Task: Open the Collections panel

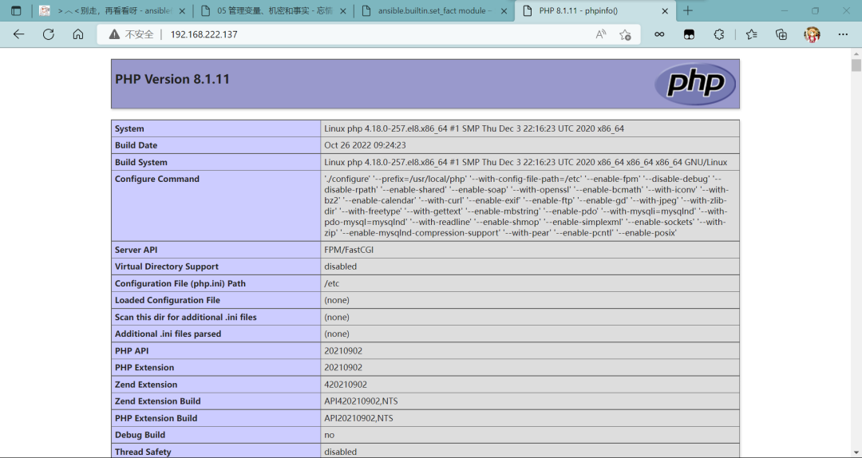Action: pos(781,34)
